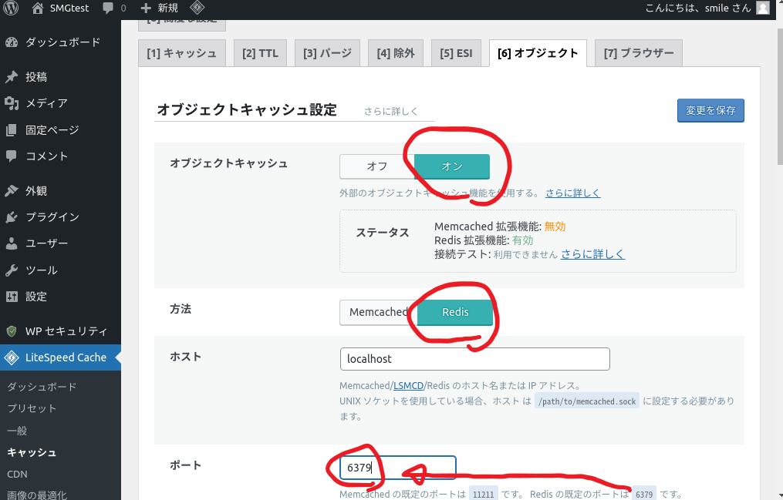Click the メディア icon in sidebar

(12, 103)
